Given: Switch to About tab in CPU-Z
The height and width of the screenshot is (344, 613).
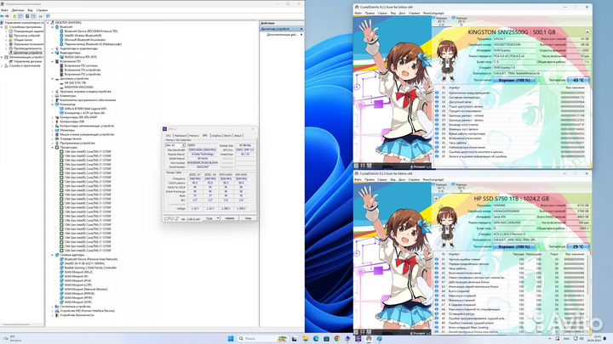Looking at the screenshot, I should click(238, 135).
